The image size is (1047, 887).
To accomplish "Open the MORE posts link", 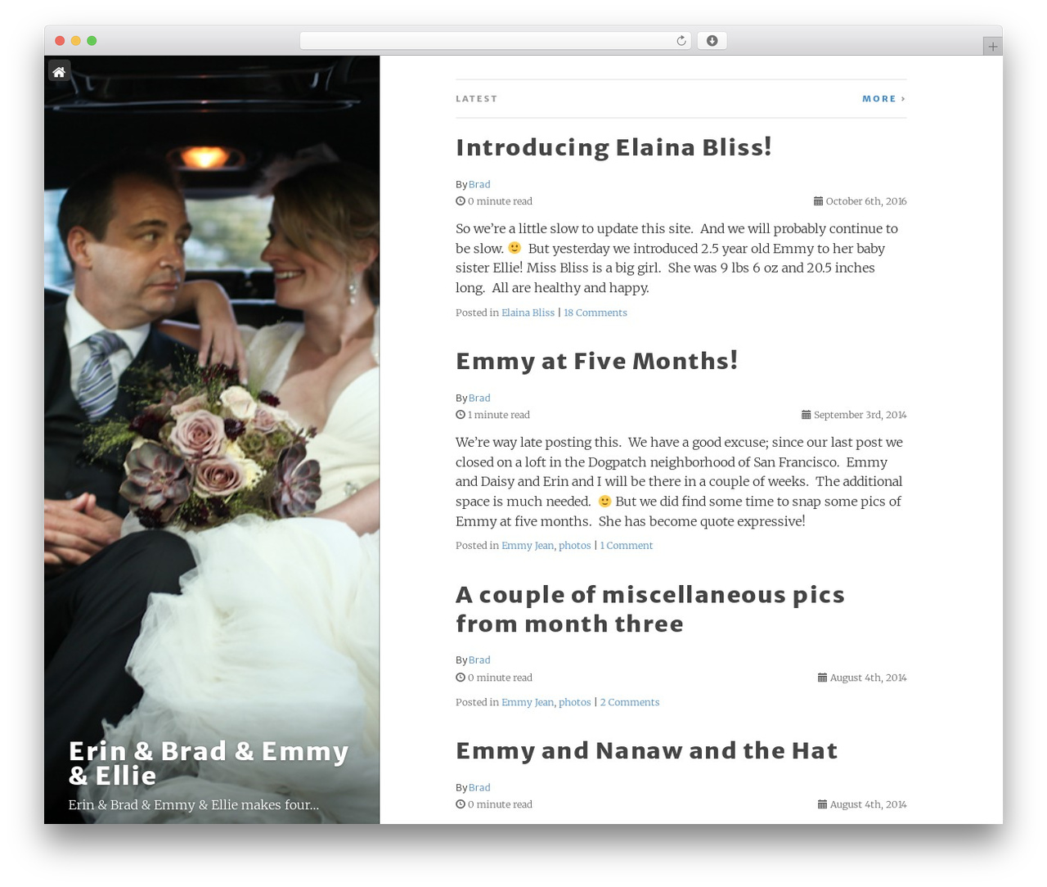I will tap(883, 99).
